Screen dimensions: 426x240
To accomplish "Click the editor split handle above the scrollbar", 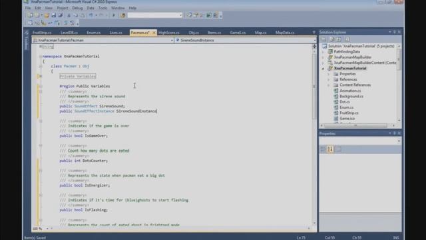I will [314, 47].
